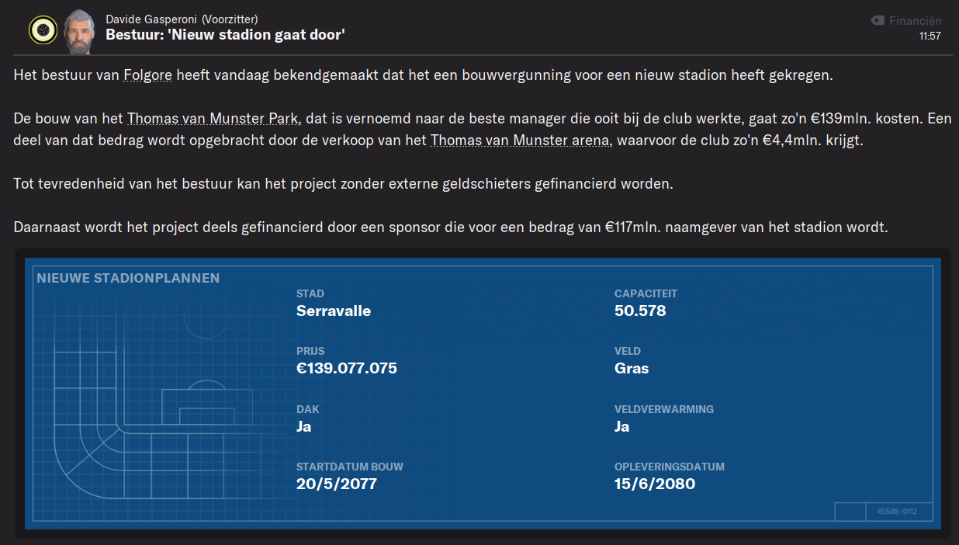Click the Folgore club badge icon
The width and height of the screenshot is (959, 545).
42,30
